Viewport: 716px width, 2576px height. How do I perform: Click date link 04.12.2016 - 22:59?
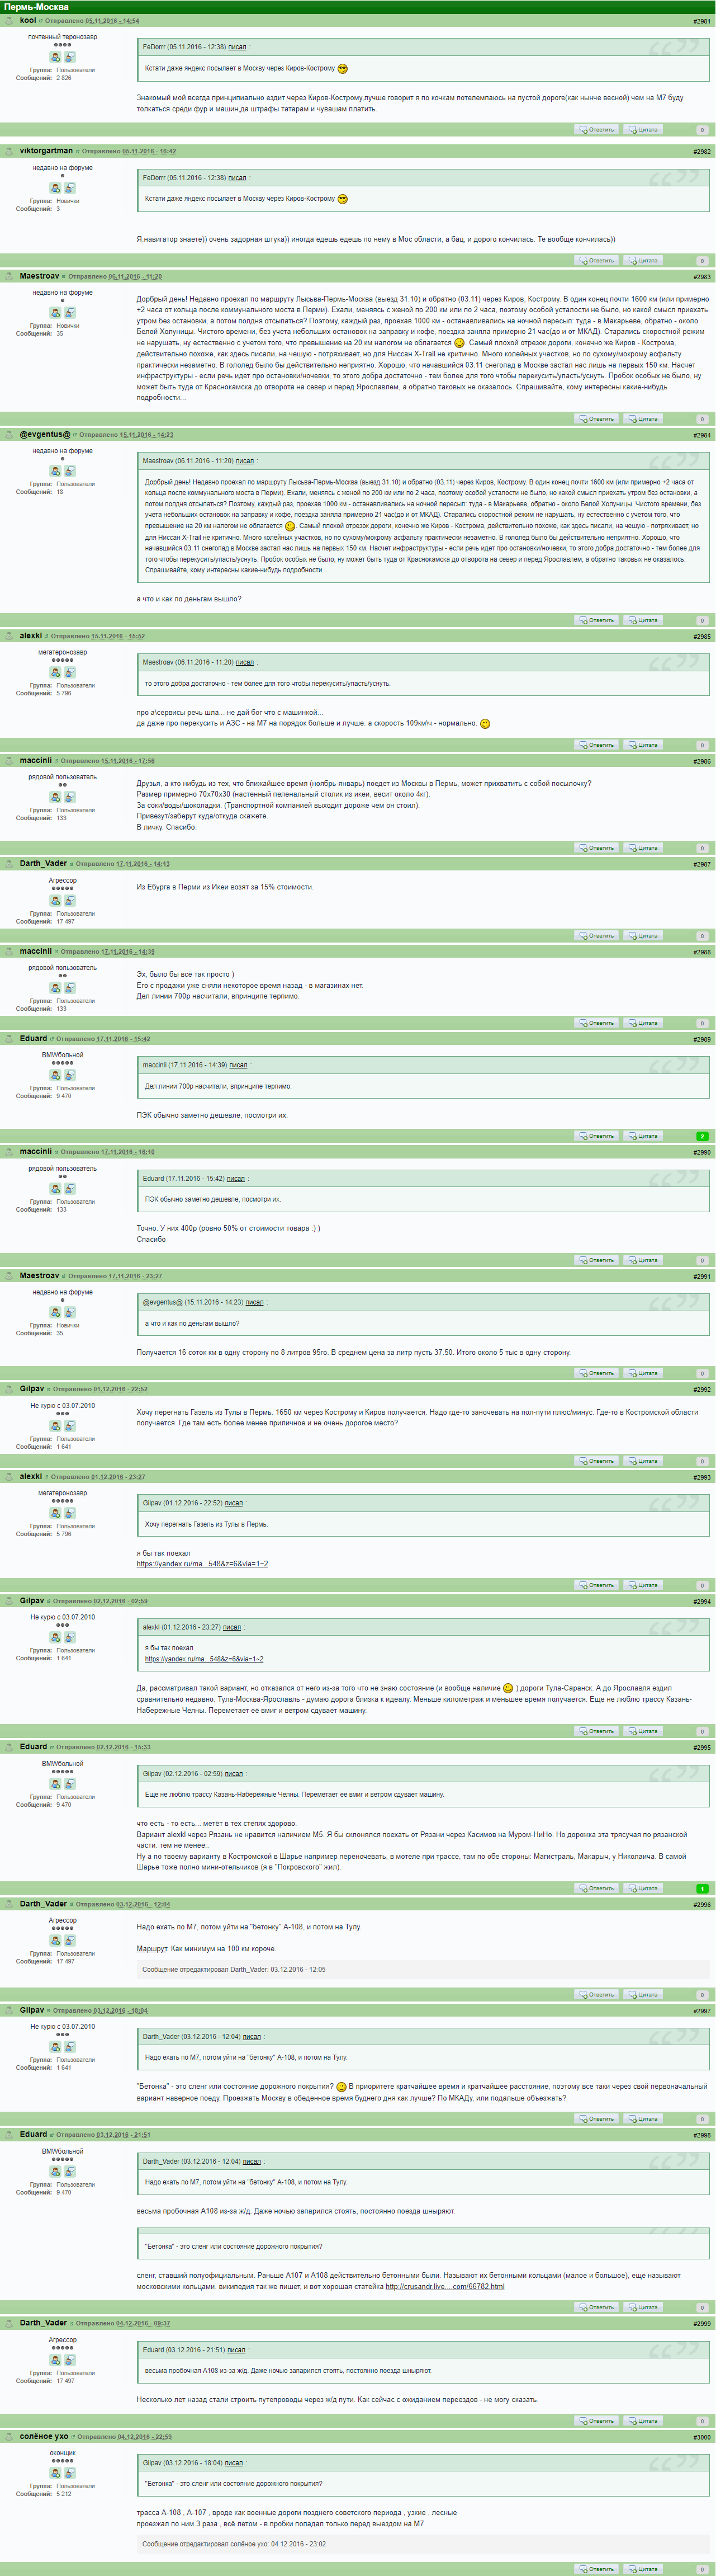[144, 2437]
